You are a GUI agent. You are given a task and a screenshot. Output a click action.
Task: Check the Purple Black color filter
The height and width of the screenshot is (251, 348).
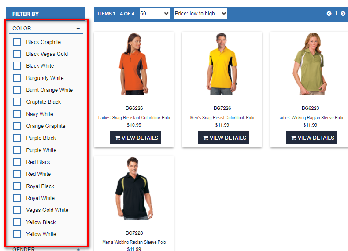click(17, 138)
